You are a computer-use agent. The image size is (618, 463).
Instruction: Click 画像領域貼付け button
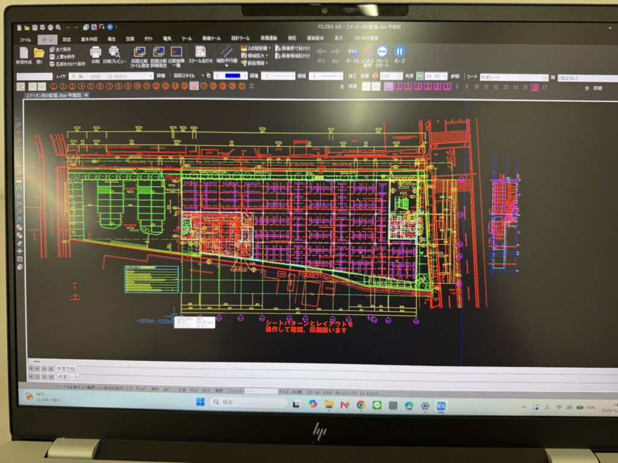click(293, 56)
